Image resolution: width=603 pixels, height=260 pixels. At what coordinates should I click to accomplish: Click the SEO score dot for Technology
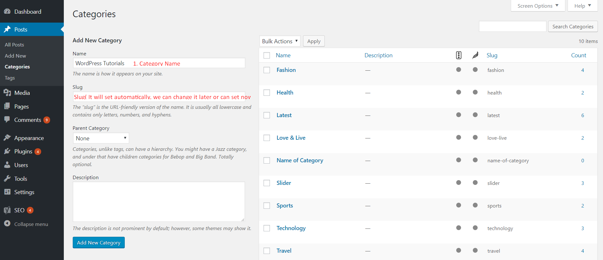[458, 228]
